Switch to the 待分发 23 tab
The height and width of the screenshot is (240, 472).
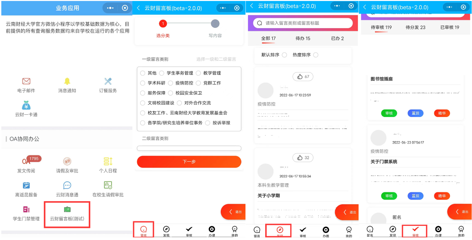415,27
